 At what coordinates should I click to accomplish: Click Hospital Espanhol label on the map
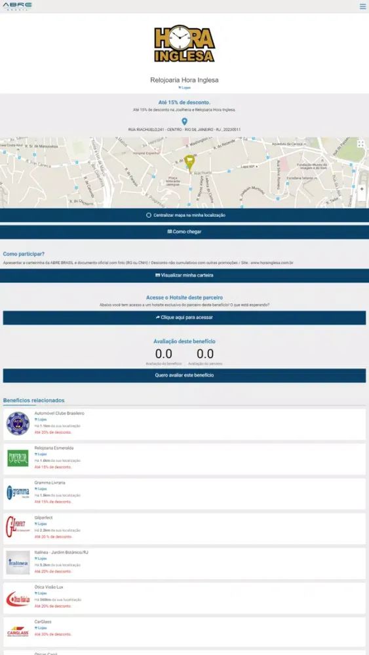146,153
